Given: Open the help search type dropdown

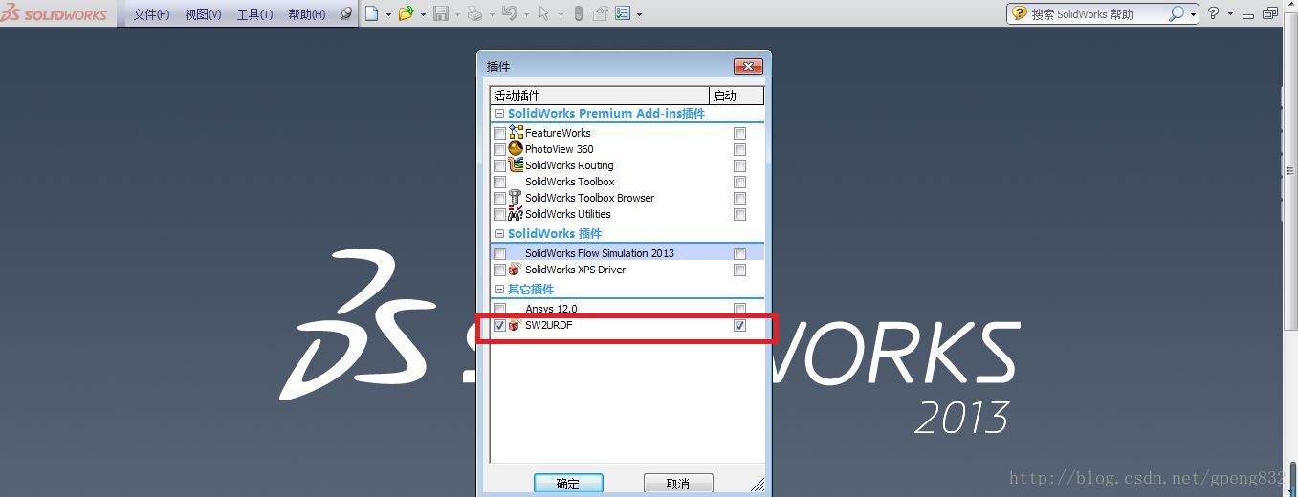Looking at the screenshot, I should click(x=1193, y=14).
